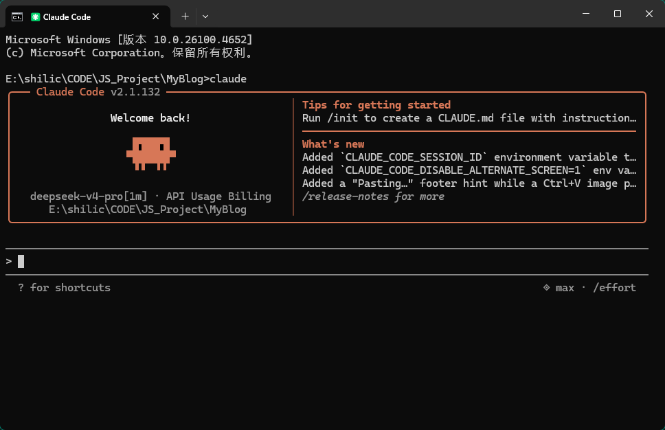Click the "/effort" text in the footer
Image resolution: width=665 pixels, height=430 pixels.
click(615, 288)
